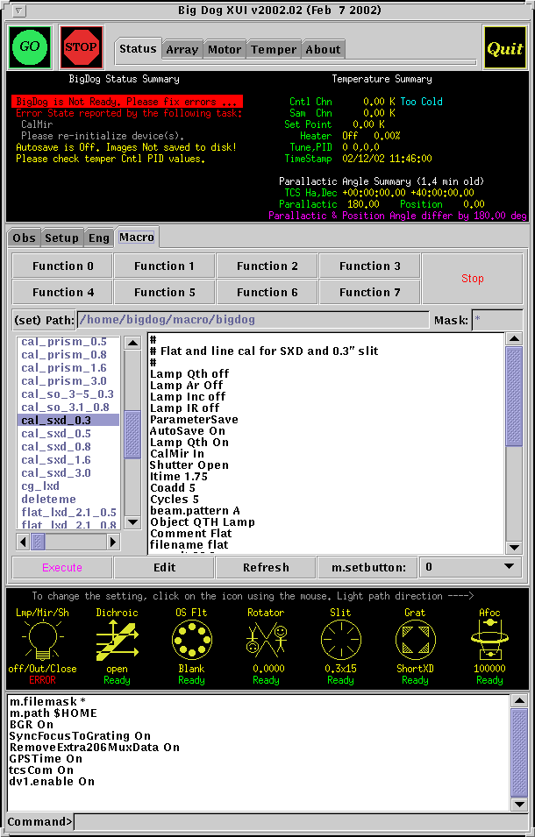Image resolution: width=535 pixels, height=837 pixels.
Task: Click the Slit wheel icon
Action: pyautogui.click(x=340, y=641)
